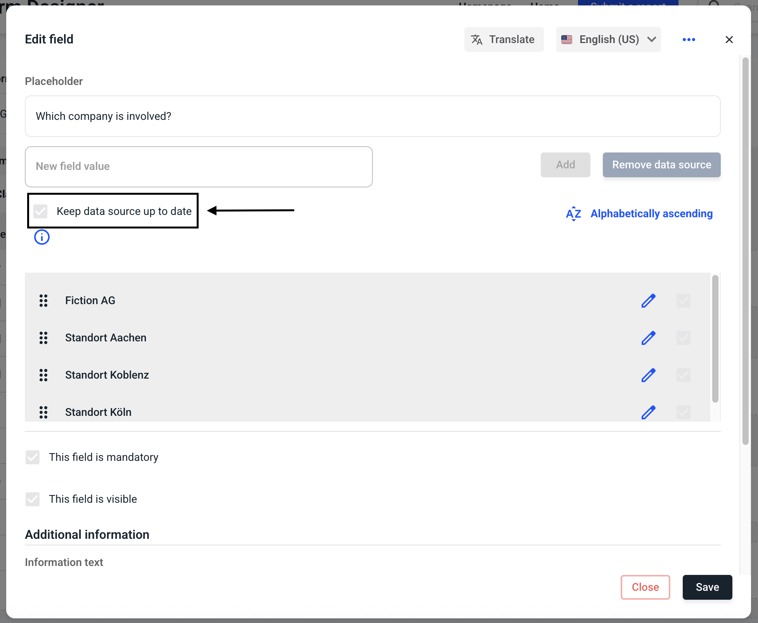The height and width of the screenshot is (623, 758).
Task: Toggle the Keep data source up to date checkbox
Action: click(x=40, y=211)
